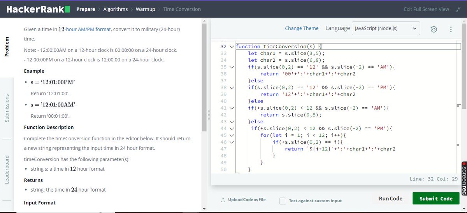This screenshot has height=213, width=467.
Task: Switch to the Problem tab
Action: 7,47
